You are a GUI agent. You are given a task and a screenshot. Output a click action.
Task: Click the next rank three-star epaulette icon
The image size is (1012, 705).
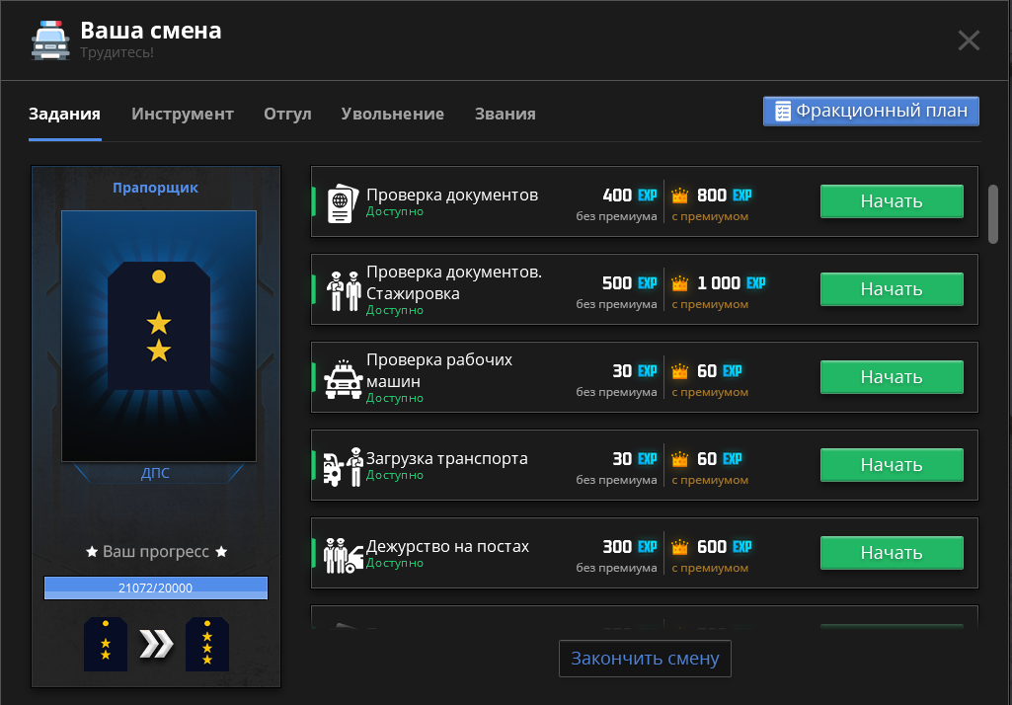(x=207, y=644)
